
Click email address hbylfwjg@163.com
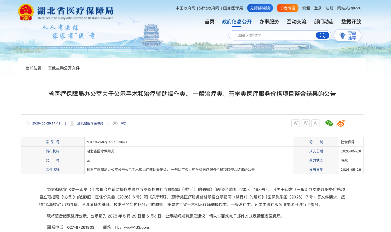[132, 228]
